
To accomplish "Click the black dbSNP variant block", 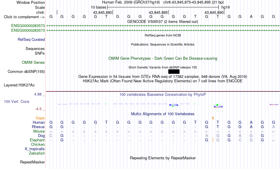I will point(174,72).
